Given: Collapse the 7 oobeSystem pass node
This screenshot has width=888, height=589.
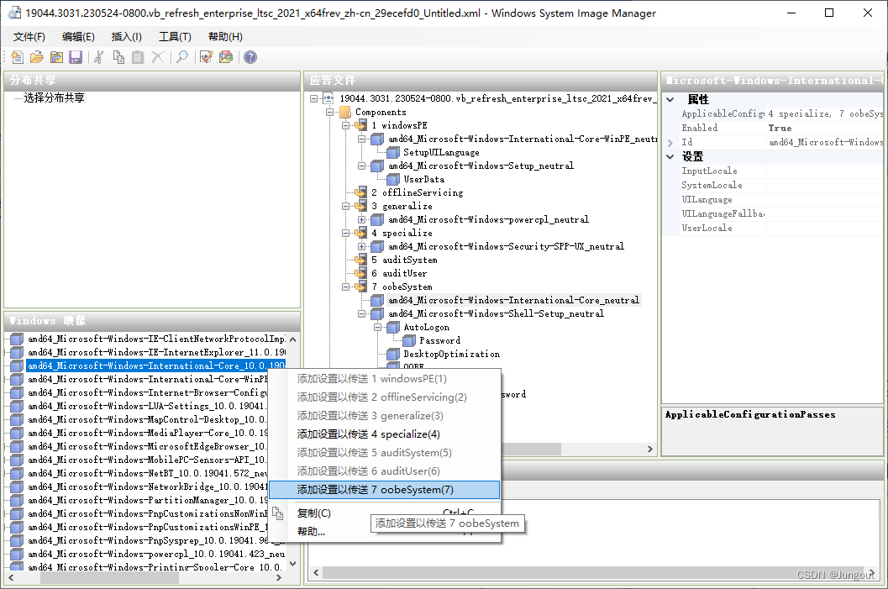Looking at the screenshot, I should coord(345,287).
